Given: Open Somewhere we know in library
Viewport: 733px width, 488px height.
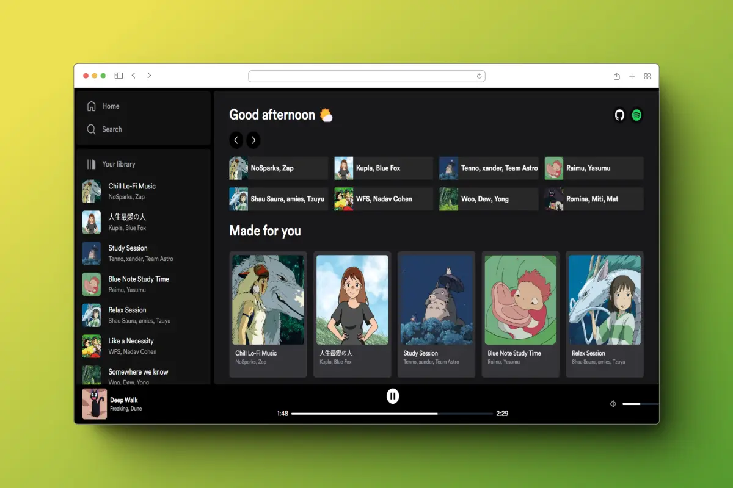Looking at the screenshot, I should [x=144, y=376].
